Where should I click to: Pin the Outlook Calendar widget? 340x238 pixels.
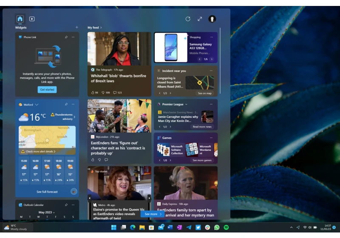click(x=66, y=205)
